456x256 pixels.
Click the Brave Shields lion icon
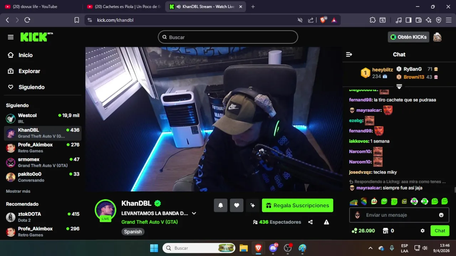[323, 20]
